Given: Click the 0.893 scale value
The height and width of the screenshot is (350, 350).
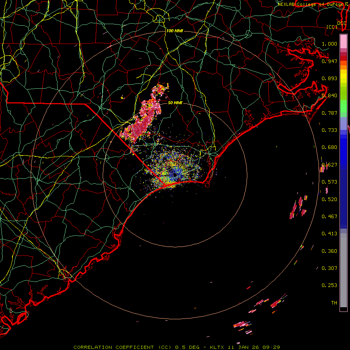Looking at the screenshot, I should [x=329, y=78].
